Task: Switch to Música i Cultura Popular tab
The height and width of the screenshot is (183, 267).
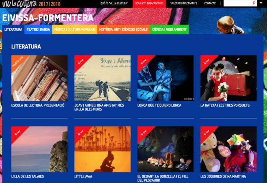Action: click(x=75, y=30)
